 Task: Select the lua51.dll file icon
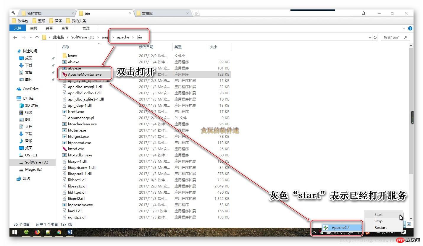[65, 211]
